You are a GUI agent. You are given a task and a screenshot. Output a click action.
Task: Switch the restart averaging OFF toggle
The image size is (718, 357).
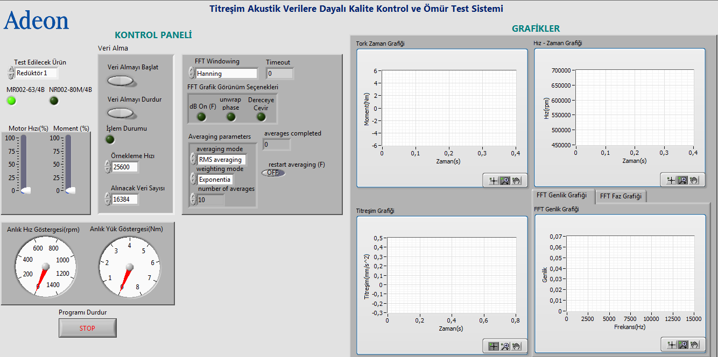coord(273,173)
